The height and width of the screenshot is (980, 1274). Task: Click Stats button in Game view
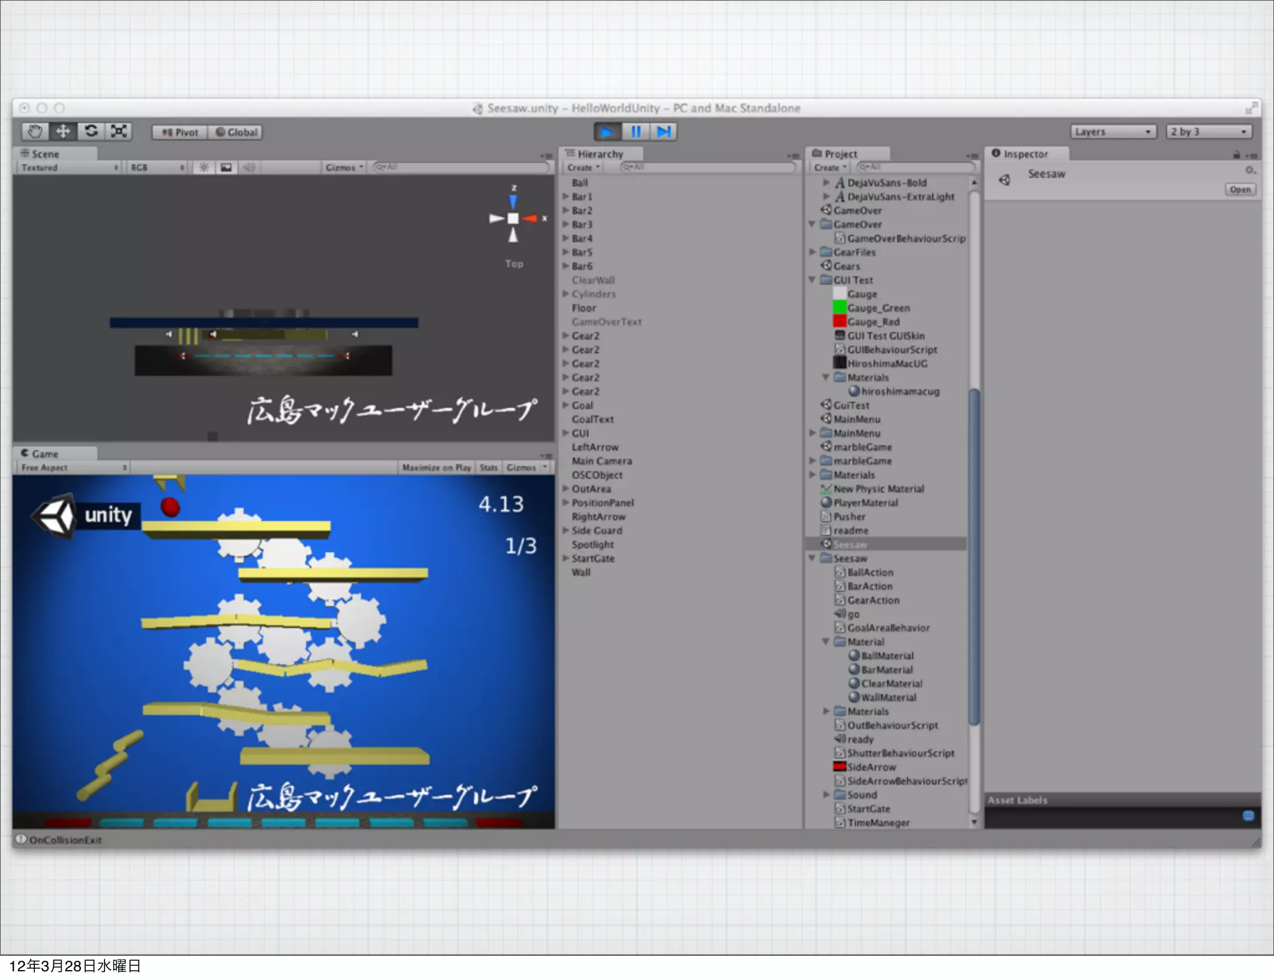pos(488,468)
